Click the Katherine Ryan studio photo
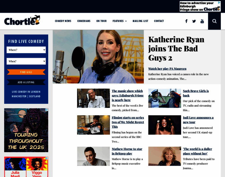Screen dimensions: 225x177 tap(98, 57)
